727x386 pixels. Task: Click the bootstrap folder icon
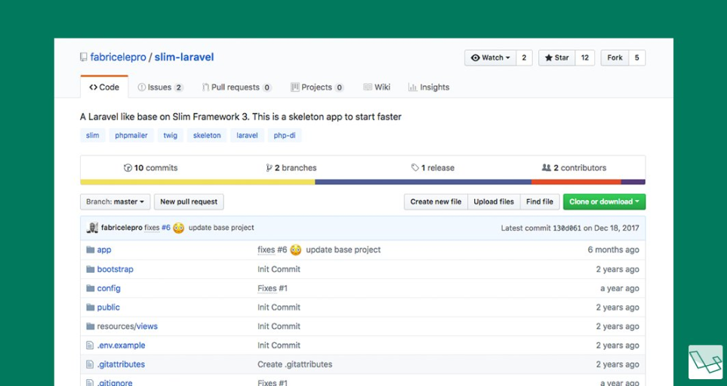coord(90,269)
